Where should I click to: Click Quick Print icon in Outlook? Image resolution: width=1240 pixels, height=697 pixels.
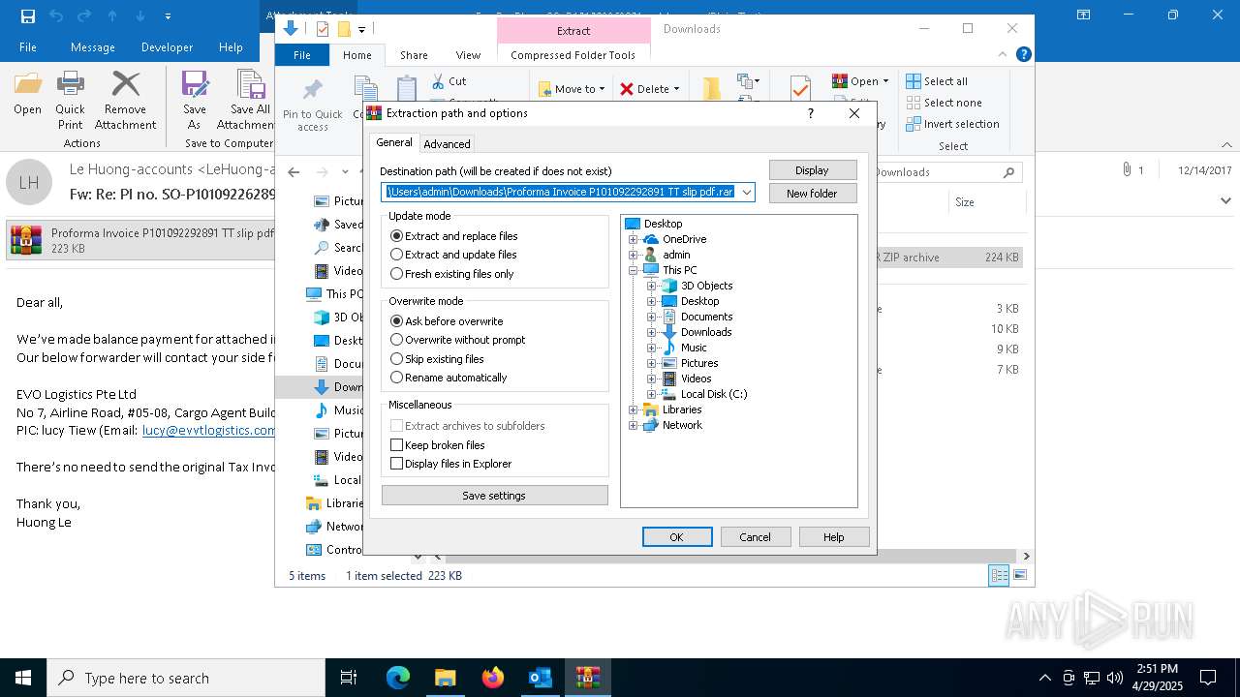click(70, 101)
